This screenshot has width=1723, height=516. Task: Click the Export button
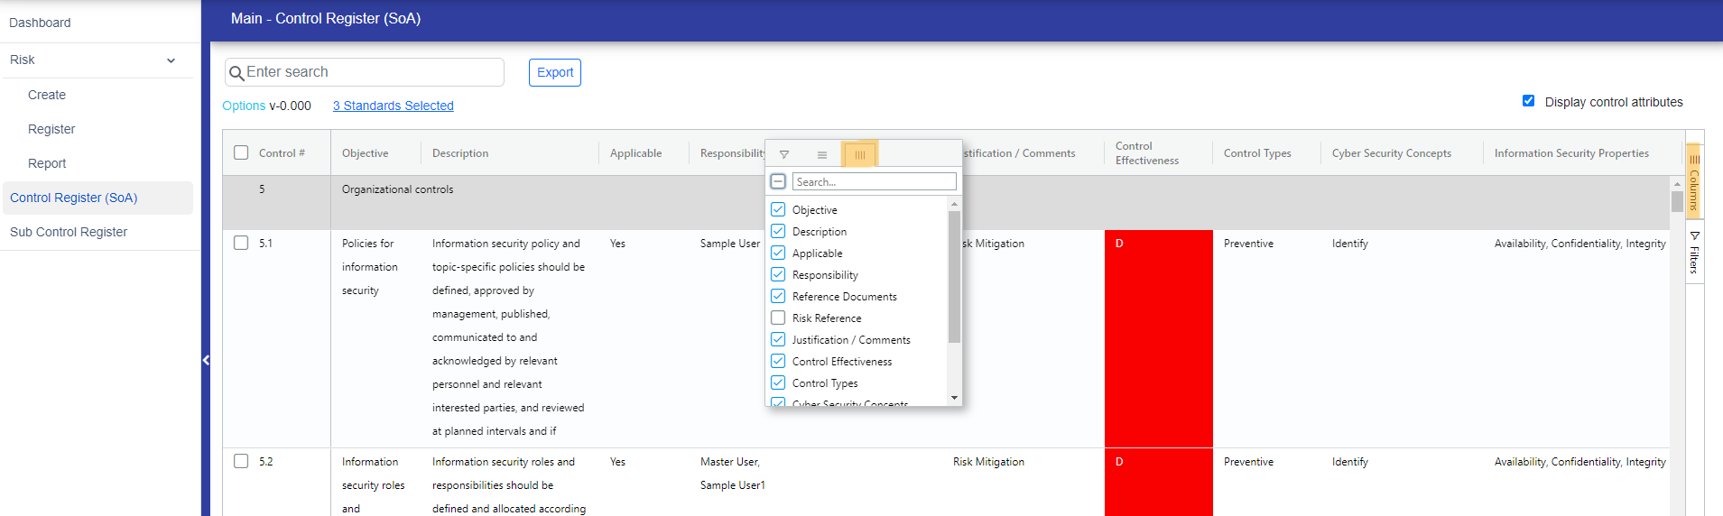tap(554, 72)
